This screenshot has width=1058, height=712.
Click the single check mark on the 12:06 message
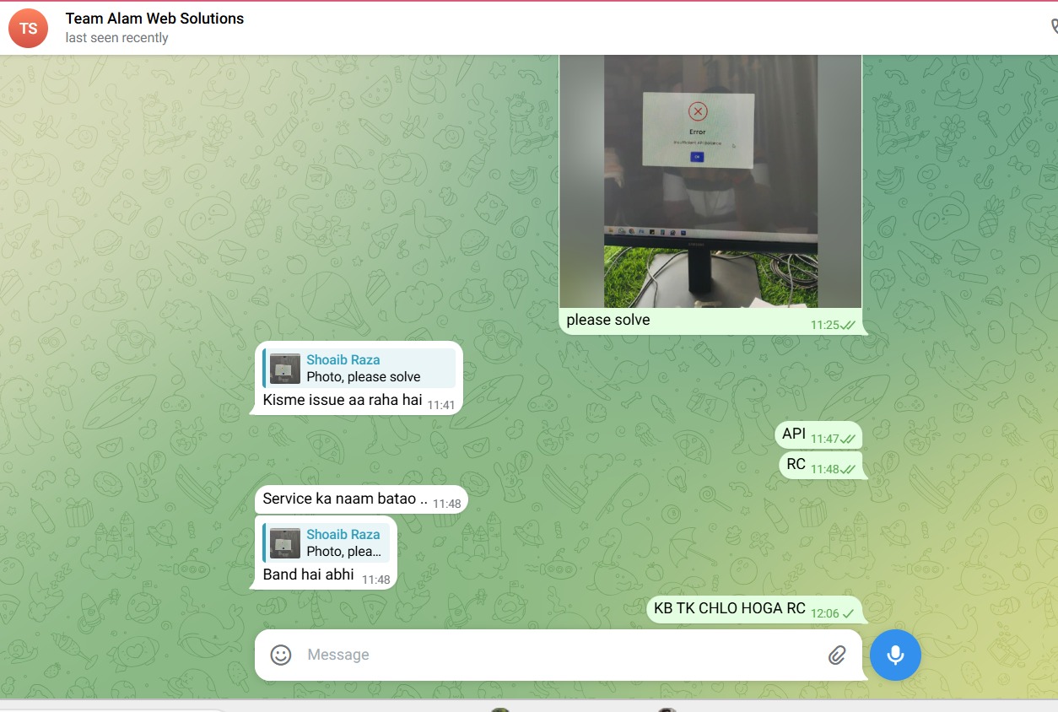848,613
